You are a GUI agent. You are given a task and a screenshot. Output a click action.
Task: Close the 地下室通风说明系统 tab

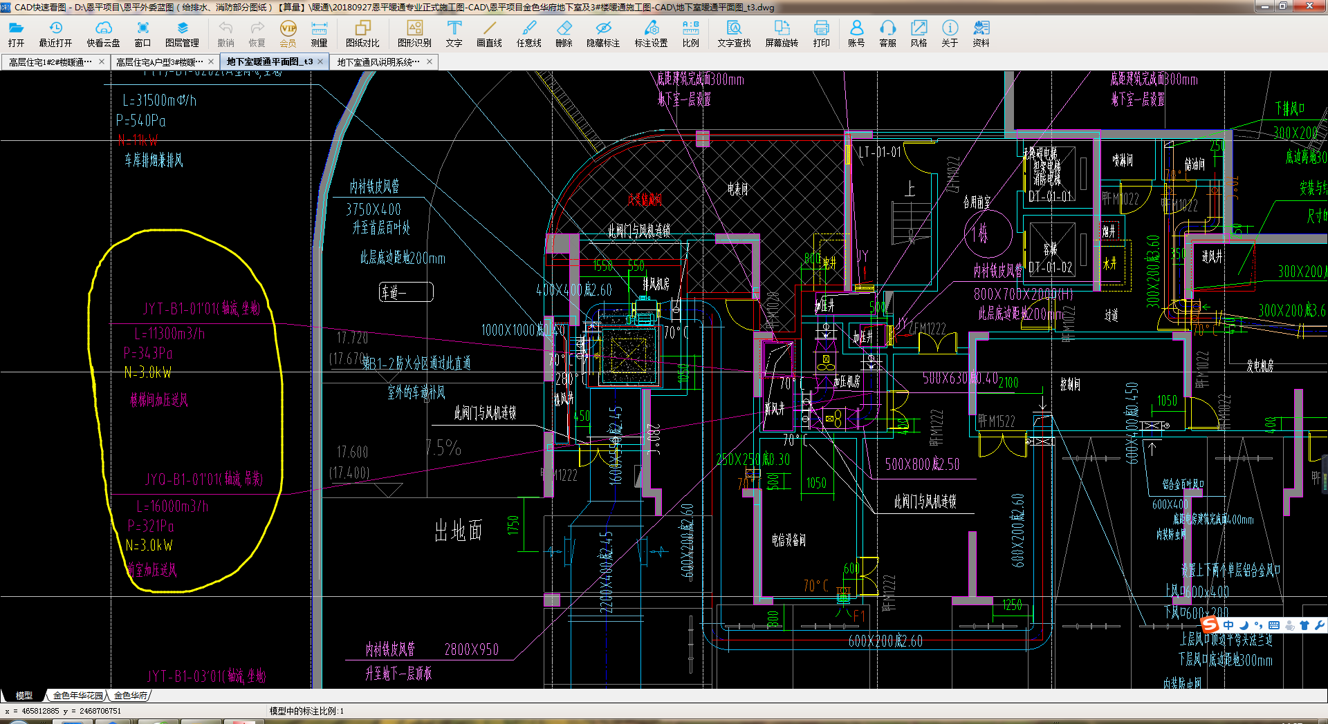click(430, 61)
